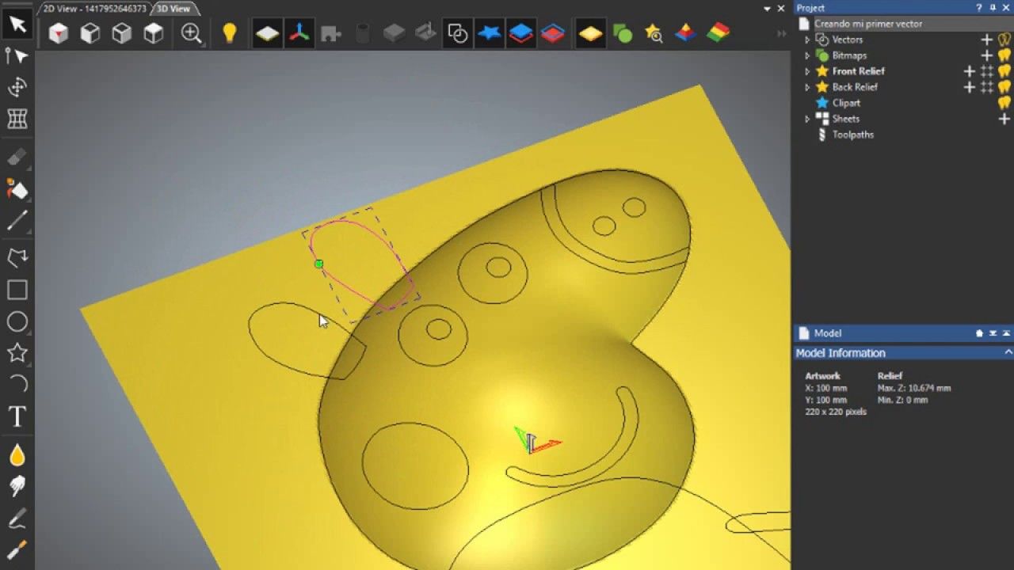This screenshot has width=1014, height=570.
Task: Toggle visibility of the Vectors layer
Action: coord(1004,40)
